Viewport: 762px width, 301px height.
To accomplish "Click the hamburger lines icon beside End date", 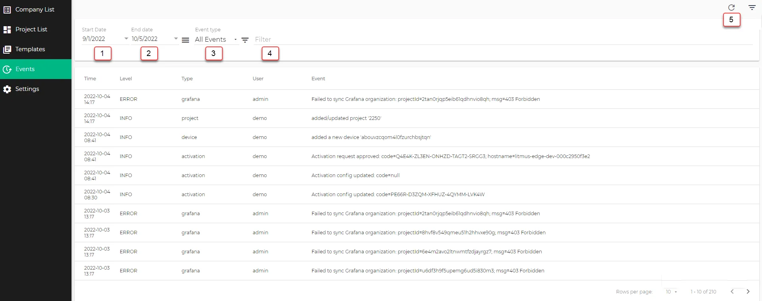I will [x=185, y=40].
